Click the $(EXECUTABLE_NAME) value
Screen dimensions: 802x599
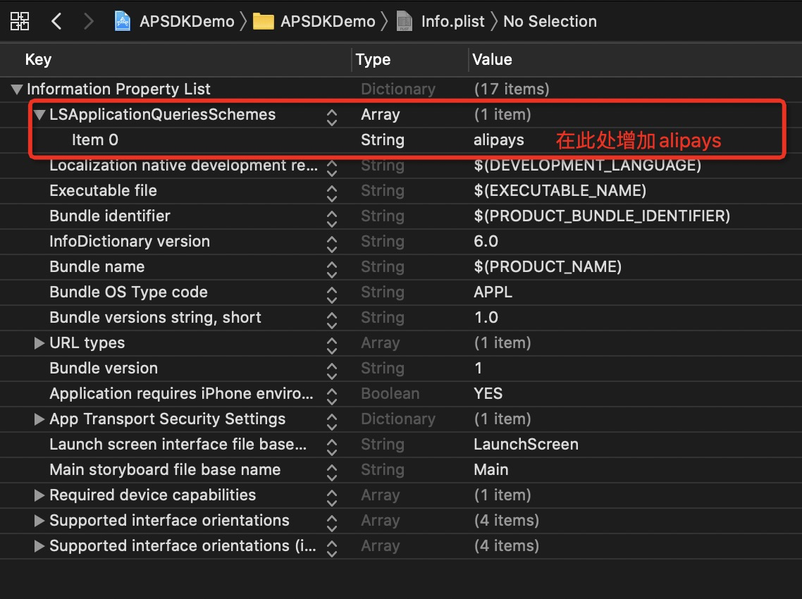click(x=560, y=191)
